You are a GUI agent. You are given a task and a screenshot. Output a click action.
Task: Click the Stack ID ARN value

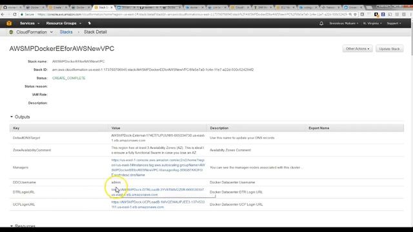153,70
